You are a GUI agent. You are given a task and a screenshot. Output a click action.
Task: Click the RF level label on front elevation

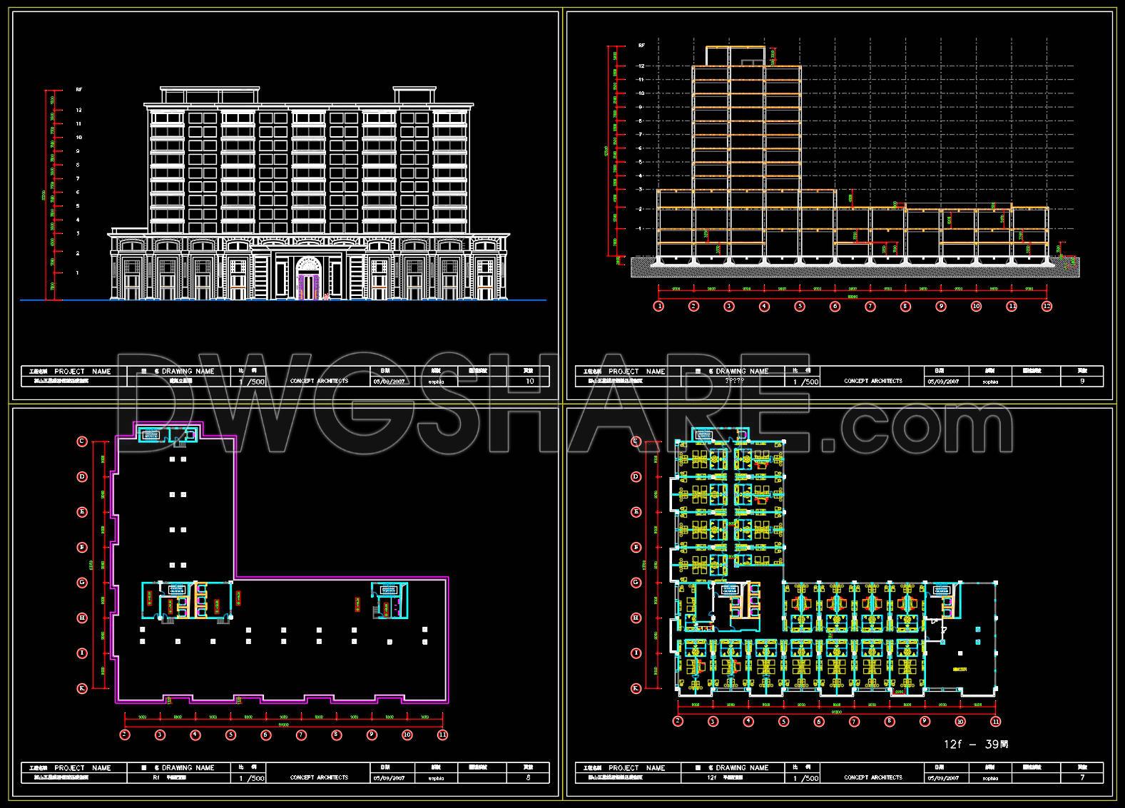click(78, 90)
